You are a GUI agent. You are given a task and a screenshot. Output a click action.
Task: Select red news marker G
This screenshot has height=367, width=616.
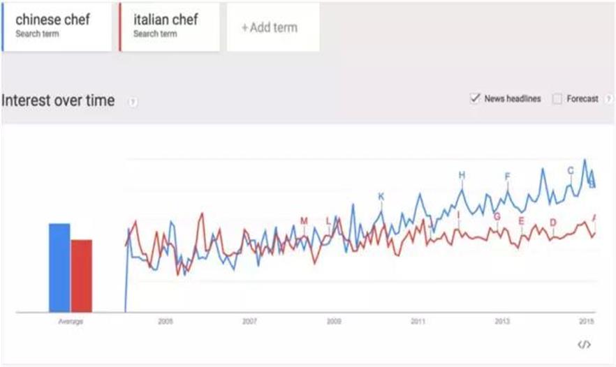[x=497, y=216]
